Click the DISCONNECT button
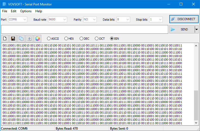 pos(184,19)
